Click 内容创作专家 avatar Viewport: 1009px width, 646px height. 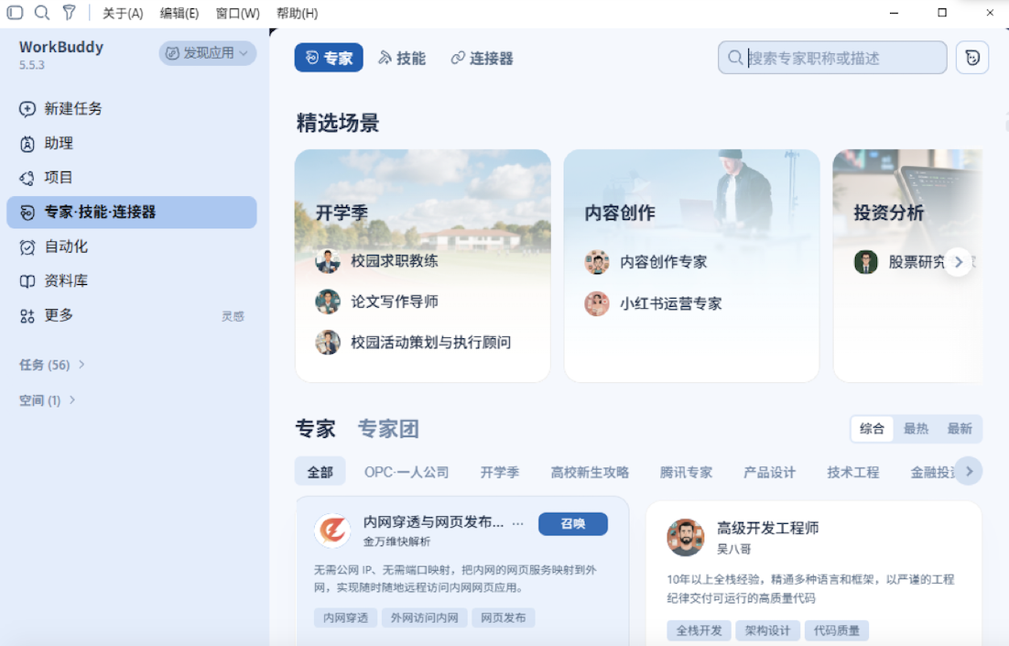(x=597, y=262)
